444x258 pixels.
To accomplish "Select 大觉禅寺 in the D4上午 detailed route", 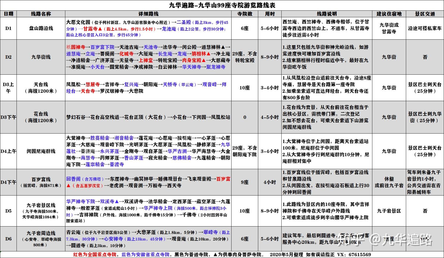I will 76,138.
